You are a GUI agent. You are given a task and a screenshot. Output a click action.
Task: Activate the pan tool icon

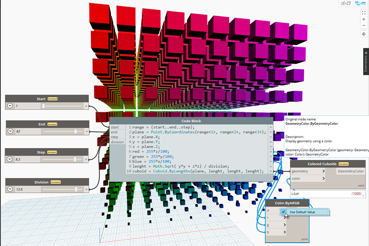364,34
